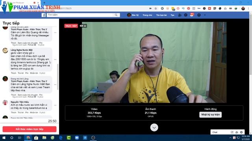Screen dimensions: 252x141
Task: Open the friend requests icon in Facebook header
Action: (180, 15)
